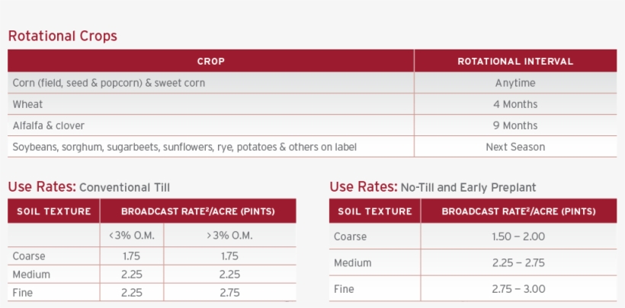Select the 1.50 – 2.00 rate cell
Viewport: 625px width, 308px height.
(518, 236)
